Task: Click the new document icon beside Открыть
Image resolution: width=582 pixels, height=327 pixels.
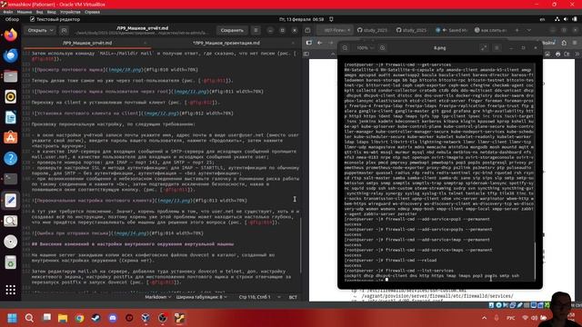Action: click(64, 30)
